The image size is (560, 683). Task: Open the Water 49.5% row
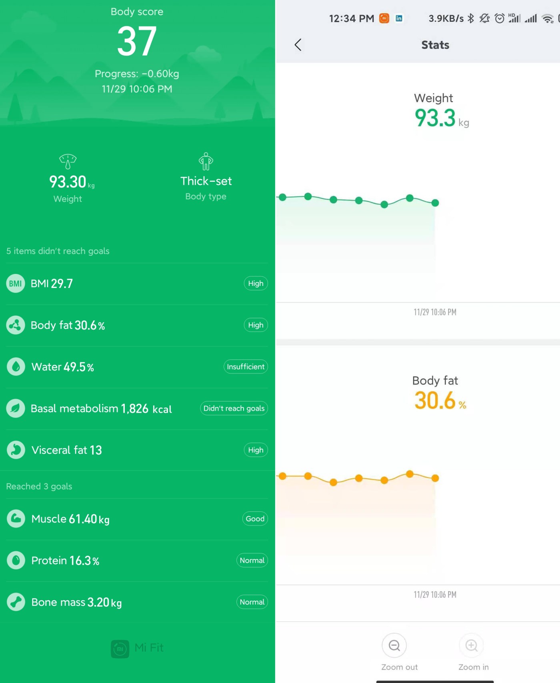tap(137, 367)
